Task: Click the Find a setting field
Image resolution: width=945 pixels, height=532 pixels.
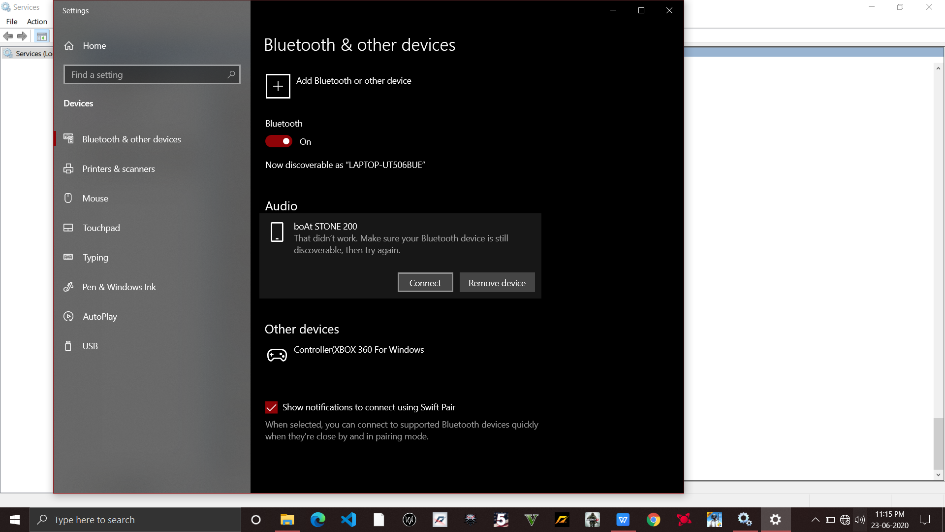Action: tap(152, 75)
